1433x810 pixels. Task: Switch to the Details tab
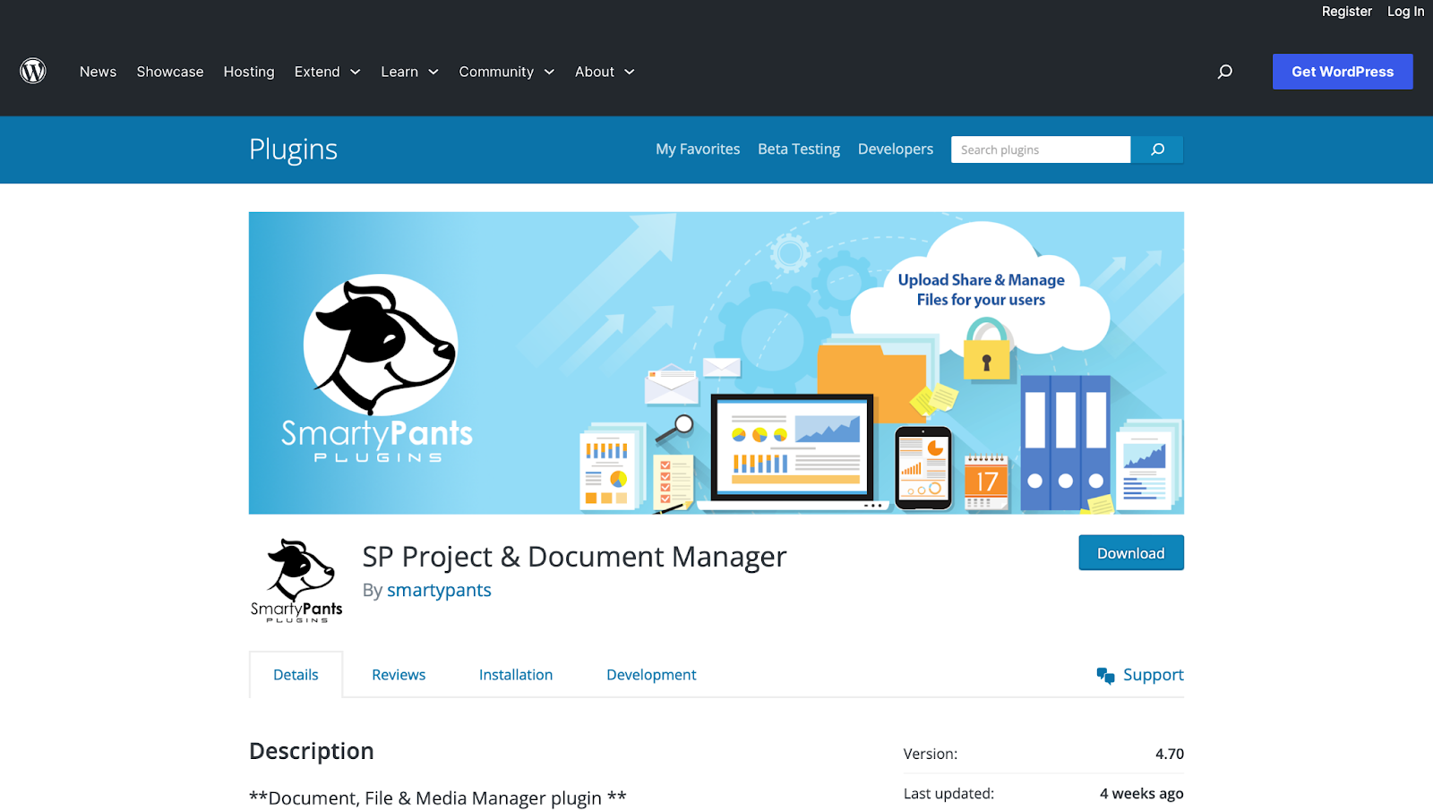296,675
